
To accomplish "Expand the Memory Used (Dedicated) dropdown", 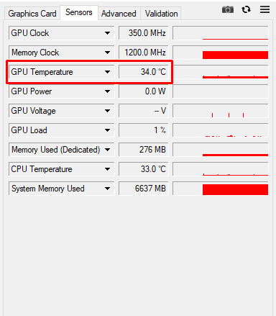I will pyautogui.click(x=107, y=150).
